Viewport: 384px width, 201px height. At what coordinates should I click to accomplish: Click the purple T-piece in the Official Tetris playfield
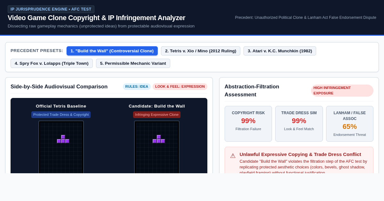point(63,139)
